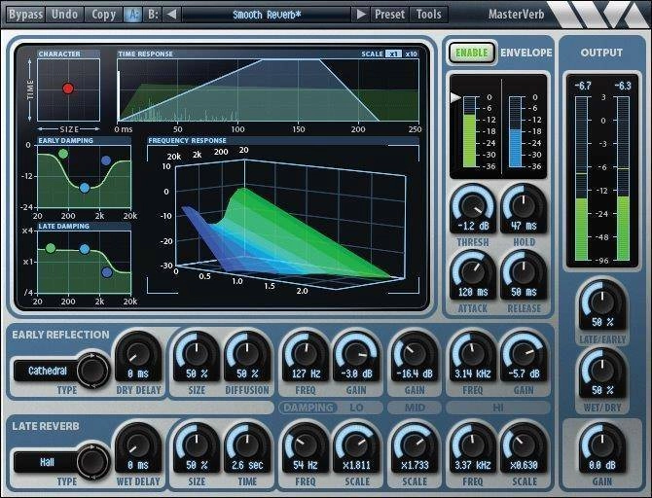
Task: Click the WET/DRY mix knob
Action: (601, 373)
